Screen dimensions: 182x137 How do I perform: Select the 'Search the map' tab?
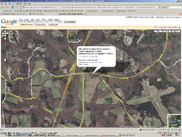point(27,24)
